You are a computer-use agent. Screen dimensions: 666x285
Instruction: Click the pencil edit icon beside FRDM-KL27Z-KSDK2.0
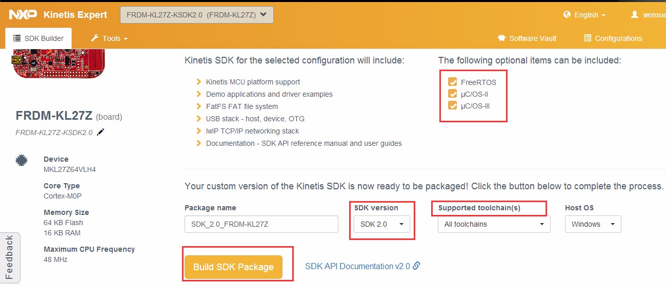click(x=100, y=132)
